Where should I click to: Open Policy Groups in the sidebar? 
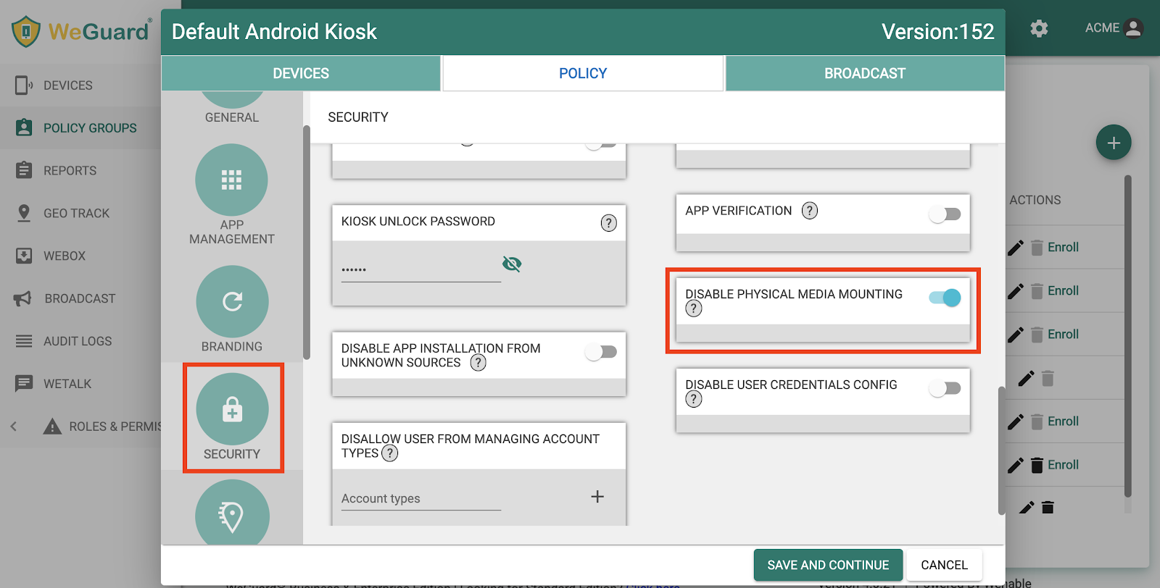pos(80,128)
